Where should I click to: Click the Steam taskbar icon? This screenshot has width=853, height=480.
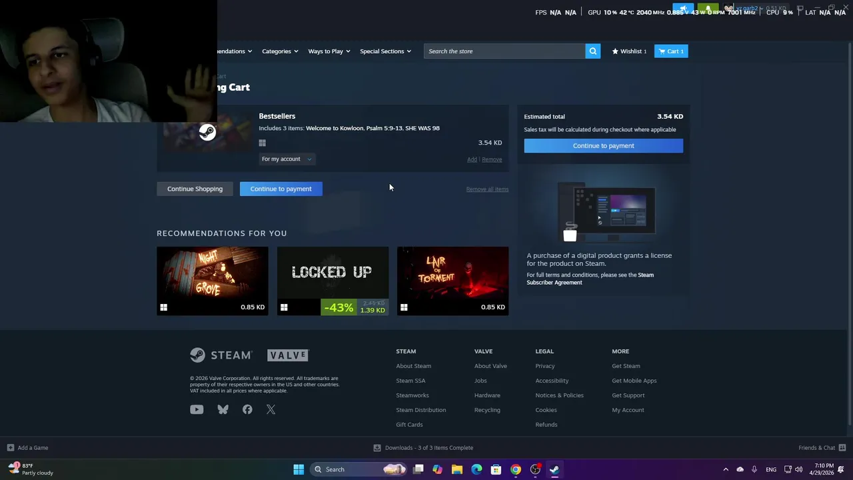[x=554, y=469]
